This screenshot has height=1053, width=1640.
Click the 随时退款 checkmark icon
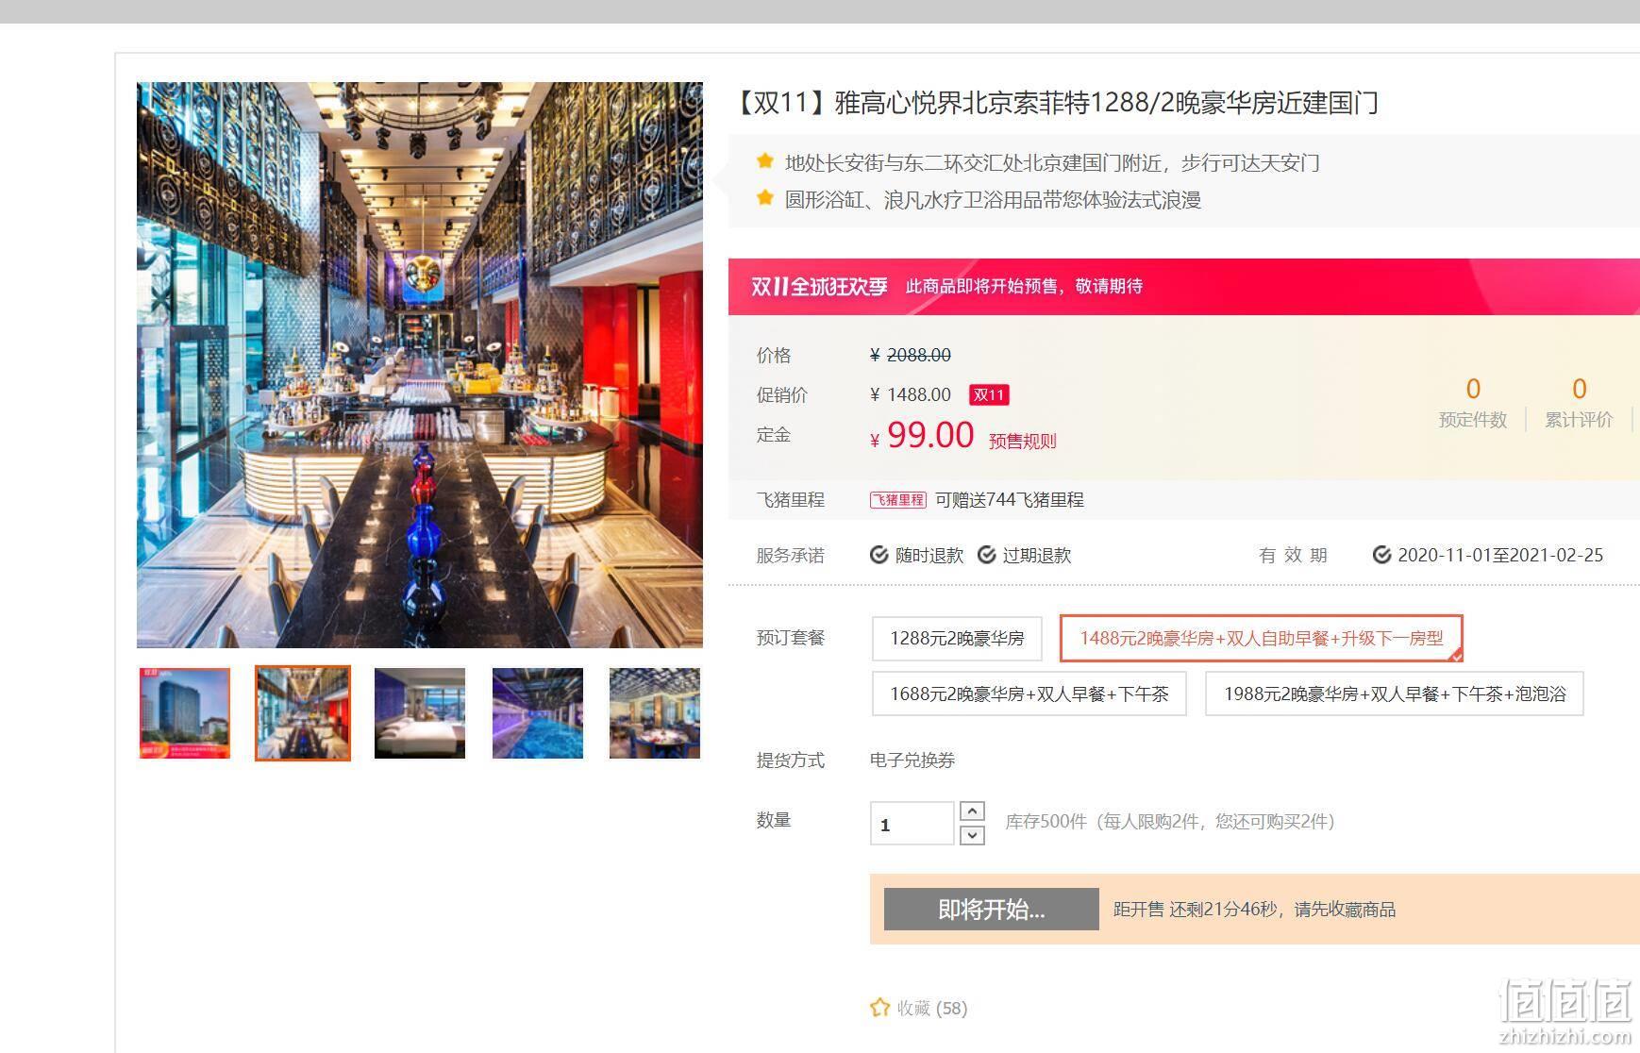click(x=879, y=555)
